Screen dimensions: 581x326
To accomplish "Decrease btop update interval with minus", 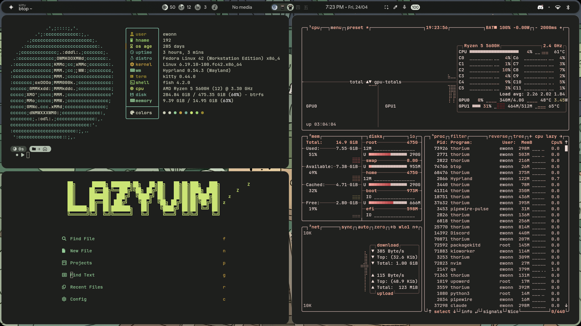I will coord(536,27).
